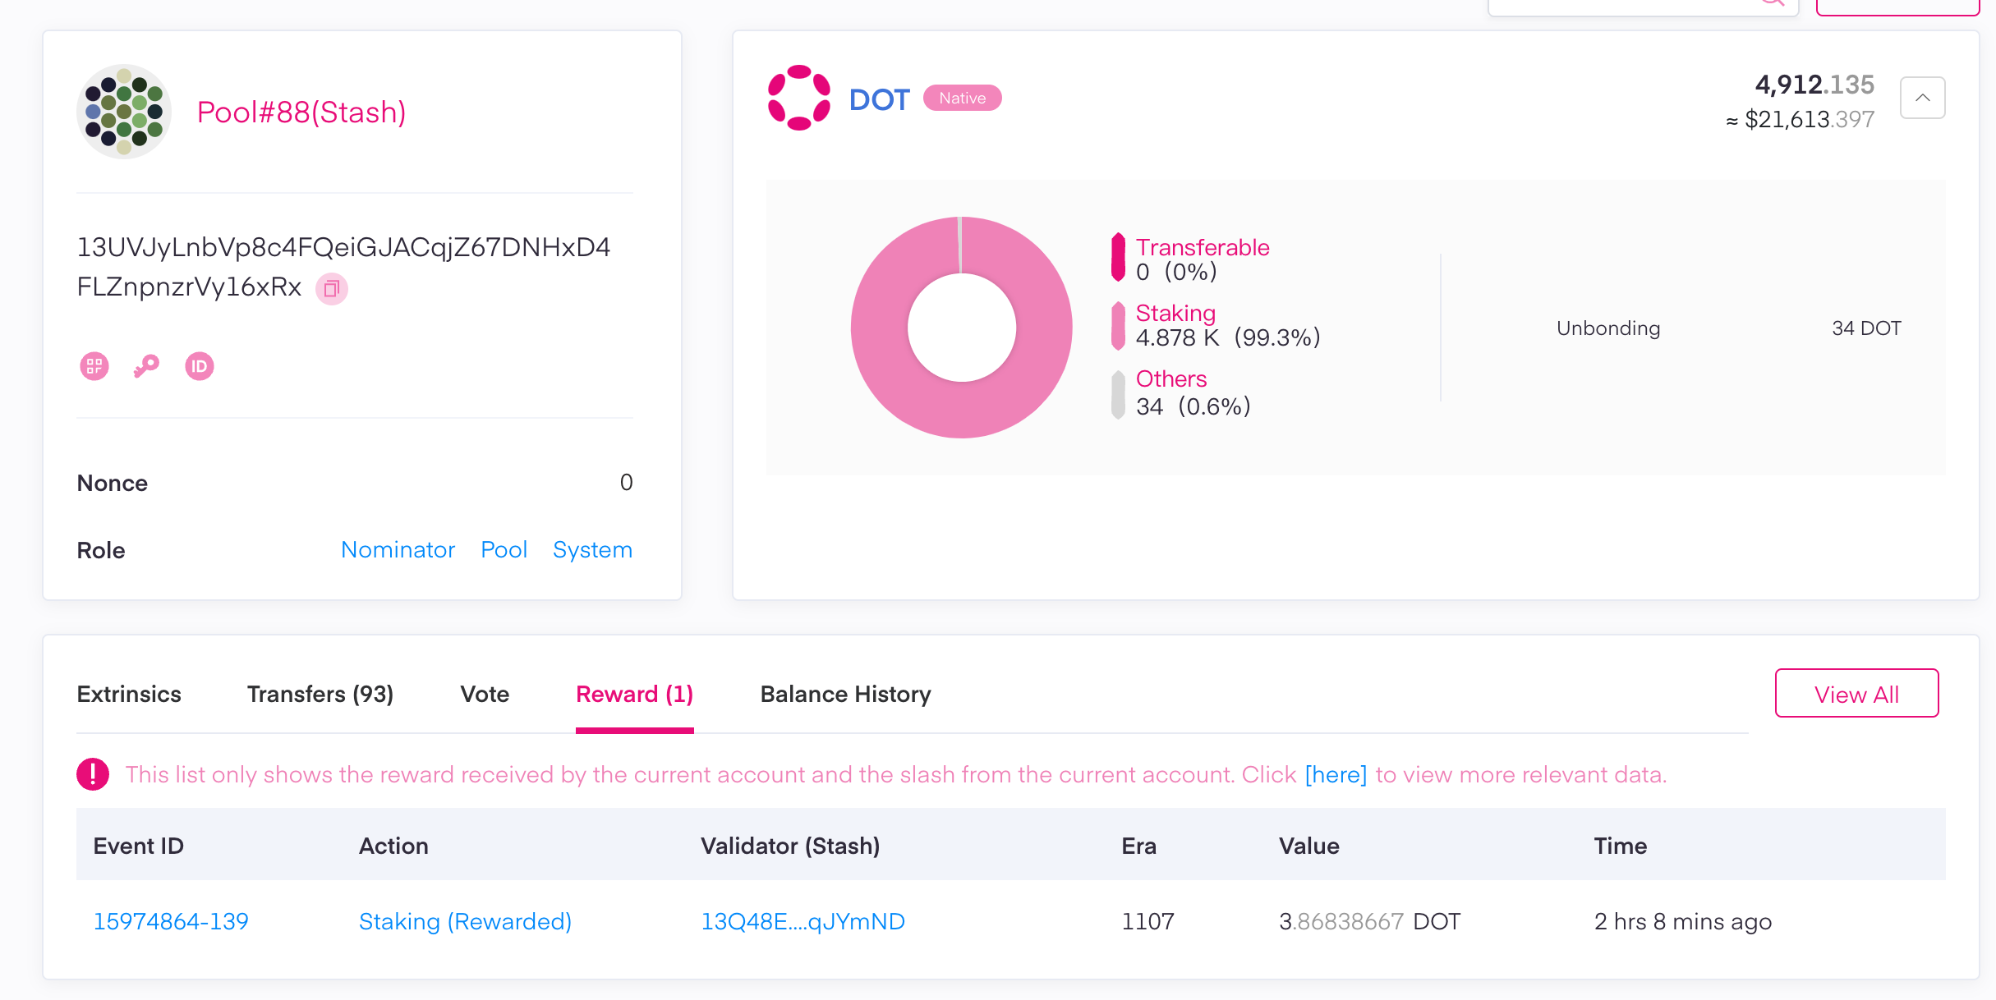Collapse the DOT balance panel with the chevron
This screenshot has width=1996, height=1000.
click(x=1922, y=97)
